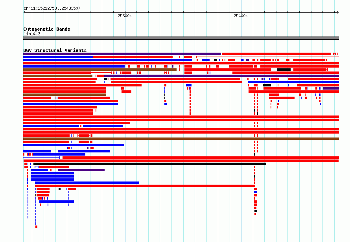Click the blue square in the right vertical stack

(256, 192)
